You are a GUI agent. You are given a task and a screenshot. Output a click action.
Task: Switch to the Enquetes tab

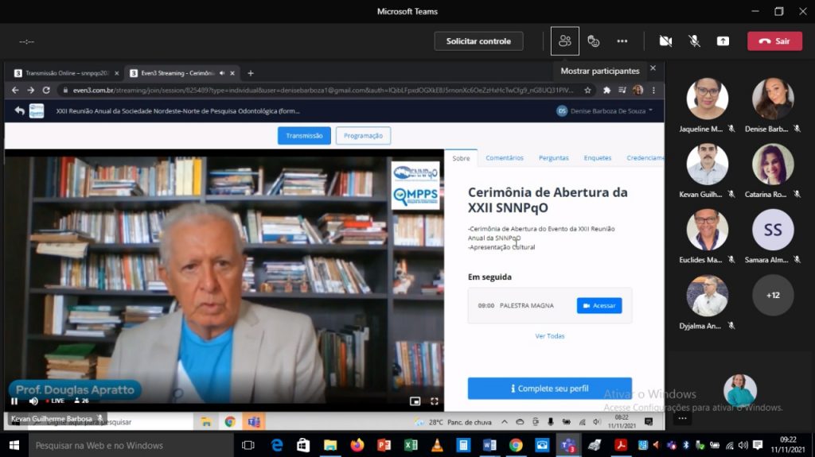click(597, 158)
